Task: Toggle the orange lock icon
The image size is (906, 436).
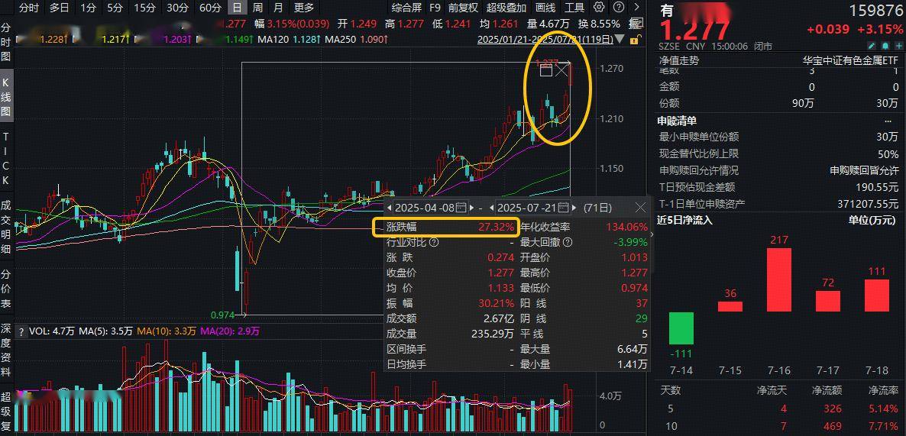Action: click(634, 40)
